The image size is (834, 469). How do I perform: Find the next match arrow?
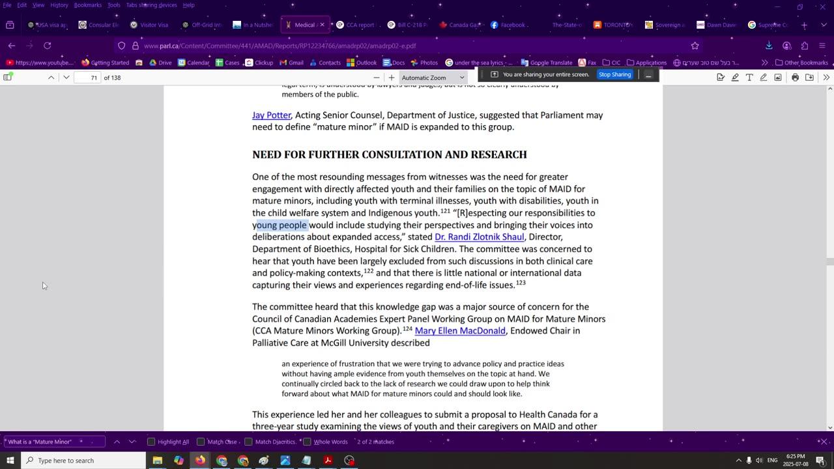[x=132, y=442]
